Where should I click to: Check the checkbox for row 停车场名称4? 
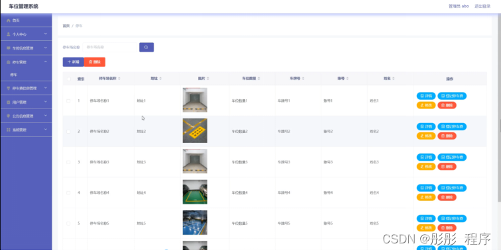pyautogui.click(x=68, y=192)
